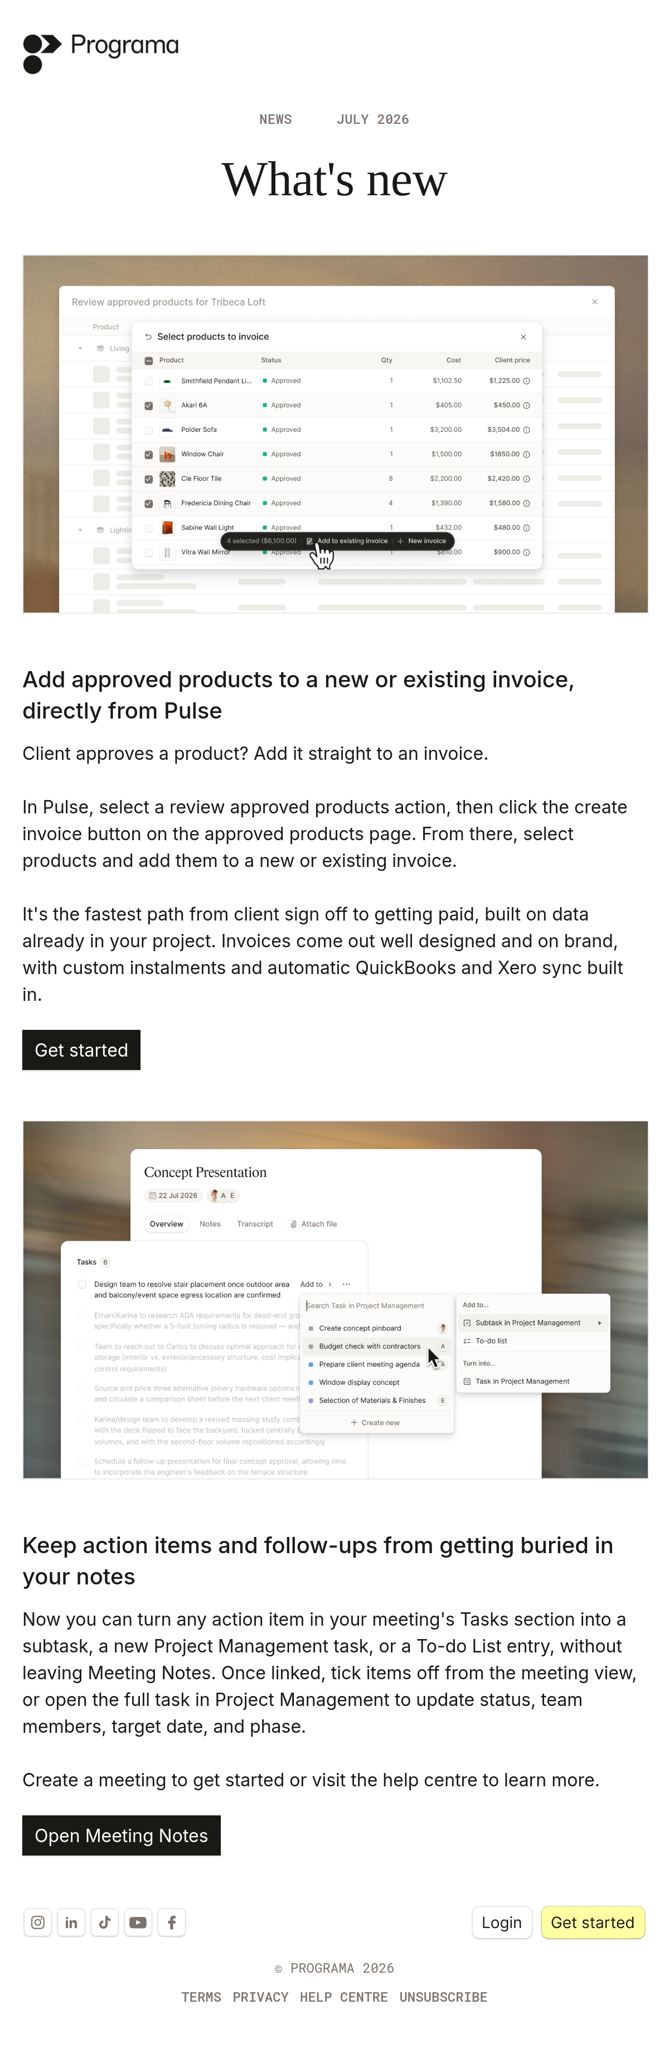Open the YouTube social icon

138,1921
